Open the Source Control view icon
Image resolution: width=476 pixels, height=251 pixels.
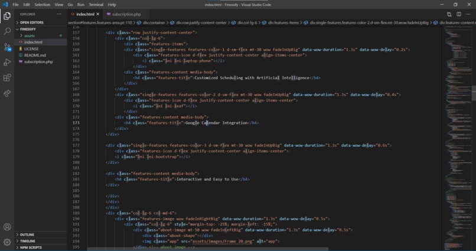(7, 47)
